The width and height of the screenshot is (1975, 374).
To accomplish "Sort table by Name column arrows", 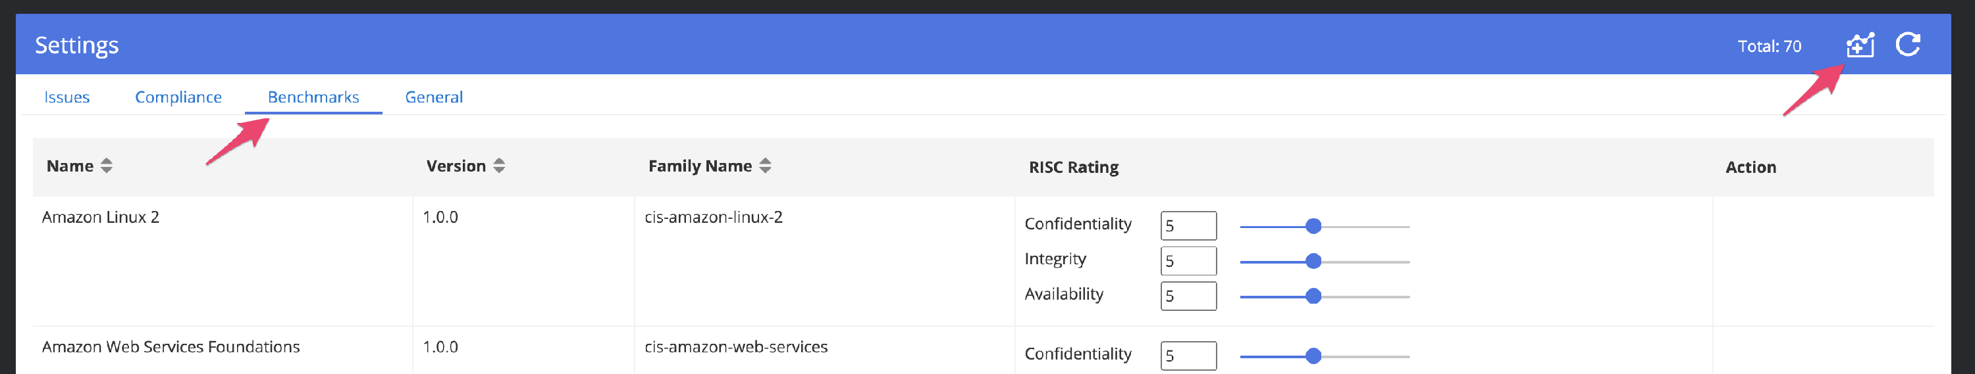I will [x=107, y=166].
